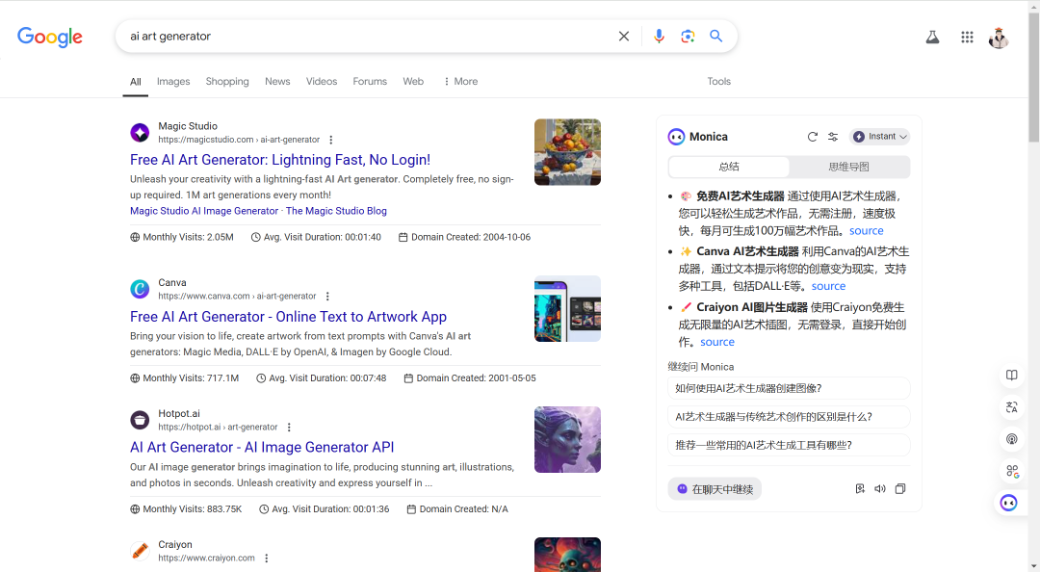Select the 思维导图 mind map tab
This screenshot has width=1040, height=572.
[x=848, y=168]
